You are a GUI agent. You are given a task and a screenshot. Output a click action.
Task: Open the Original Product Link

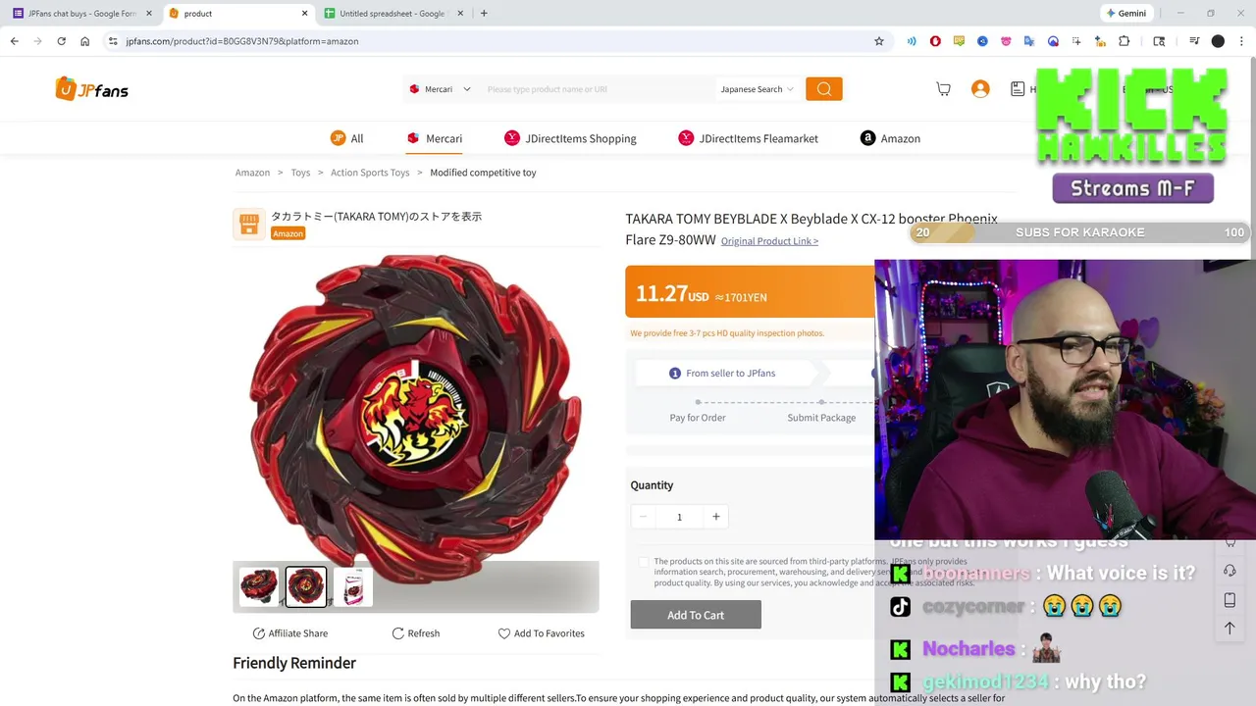point(769,241)
